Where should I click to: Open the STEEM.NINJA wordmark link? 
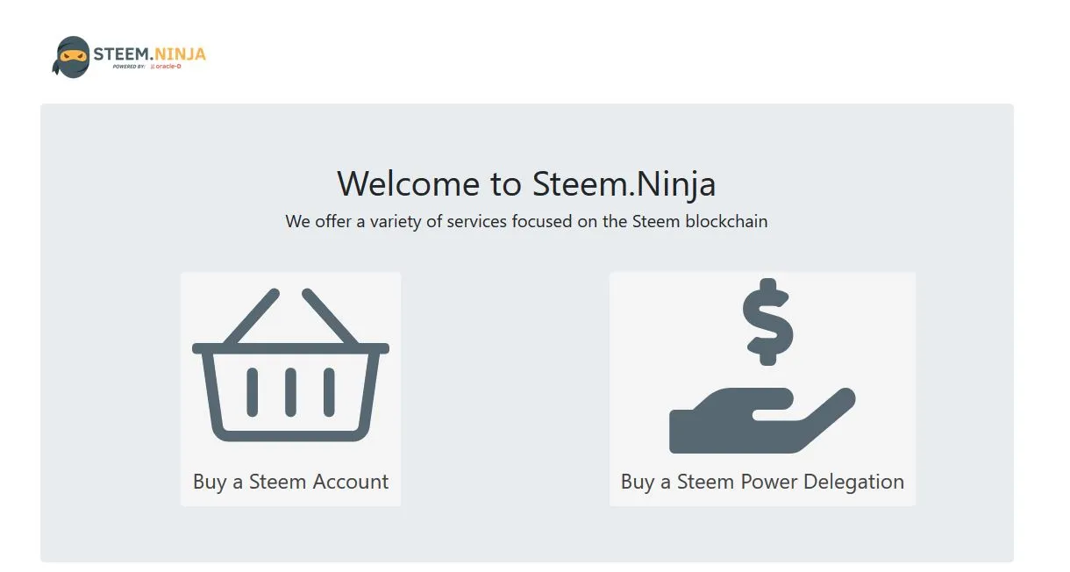pos(149,54)
